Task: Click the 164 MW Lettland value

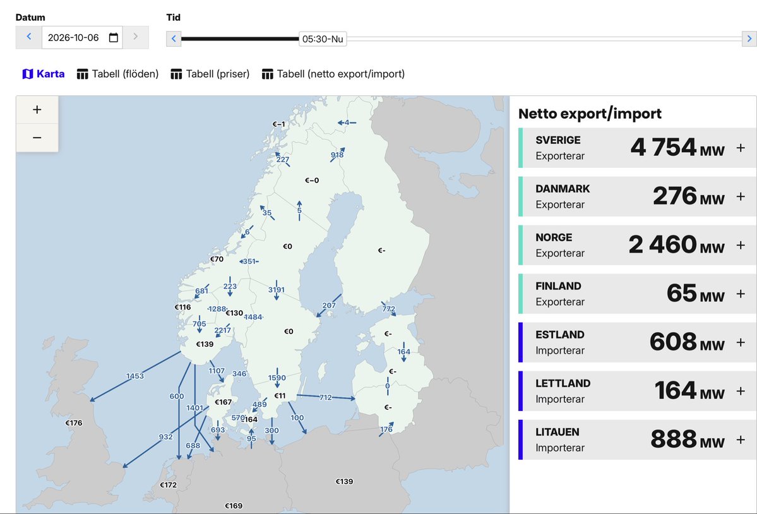Action: tap(689, 391)
